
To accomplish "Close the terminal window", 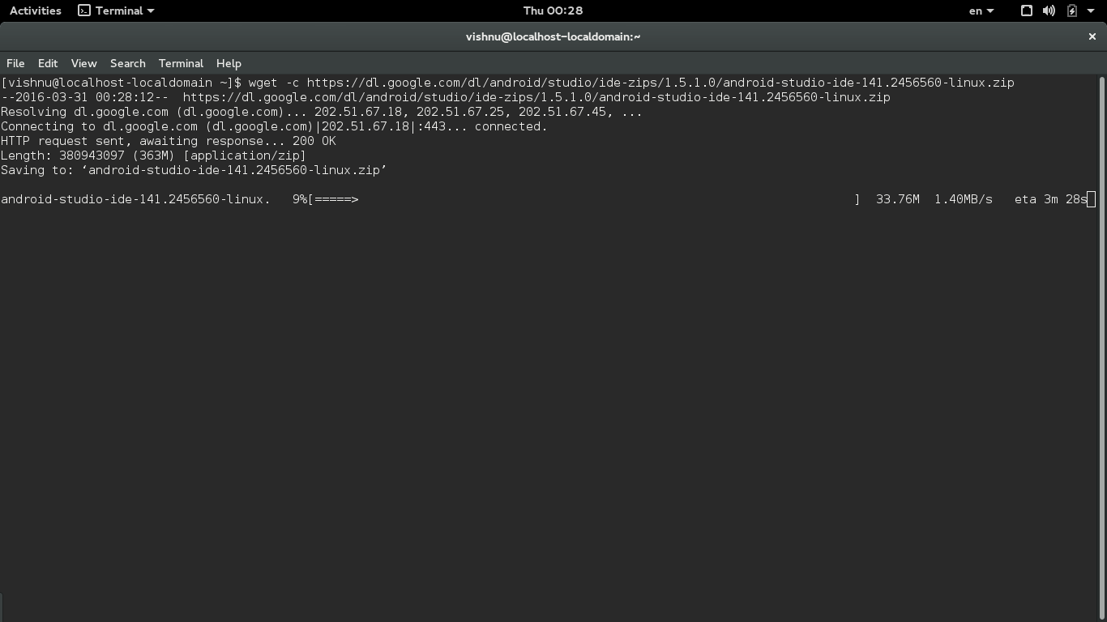I will tap(1092, 36).
